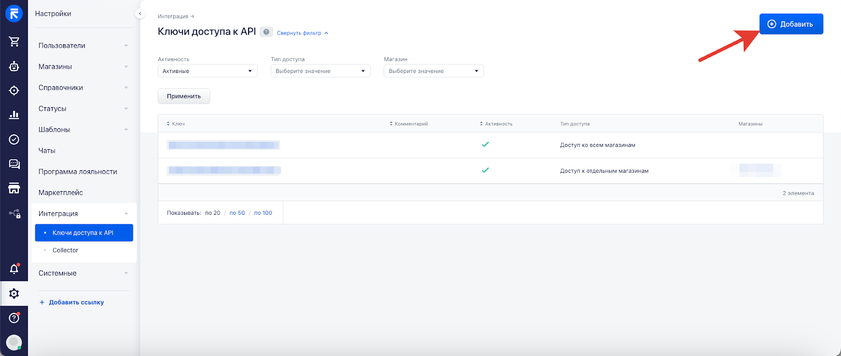Open the chats speech bubble icon
Viewport: 841px width, 356px height.
pos(14,164)
